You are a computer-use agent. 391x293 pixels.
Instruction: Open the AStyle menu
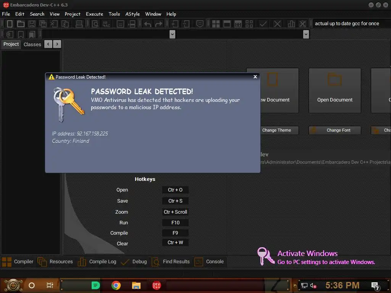[x=132, y=14]
